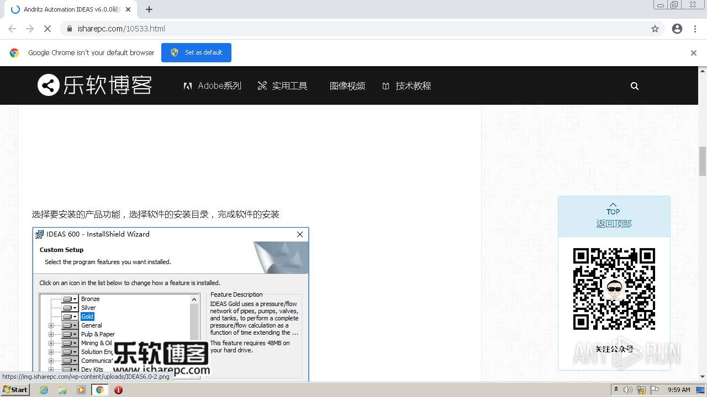Click the Pulp & Paper feature dropdown icon

70,334
